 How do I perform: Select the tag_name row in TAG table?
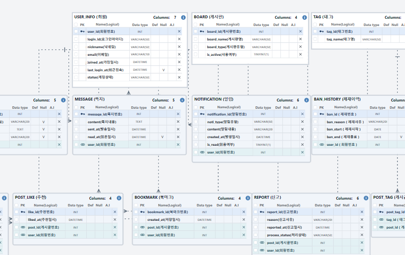tap(358, 39)
